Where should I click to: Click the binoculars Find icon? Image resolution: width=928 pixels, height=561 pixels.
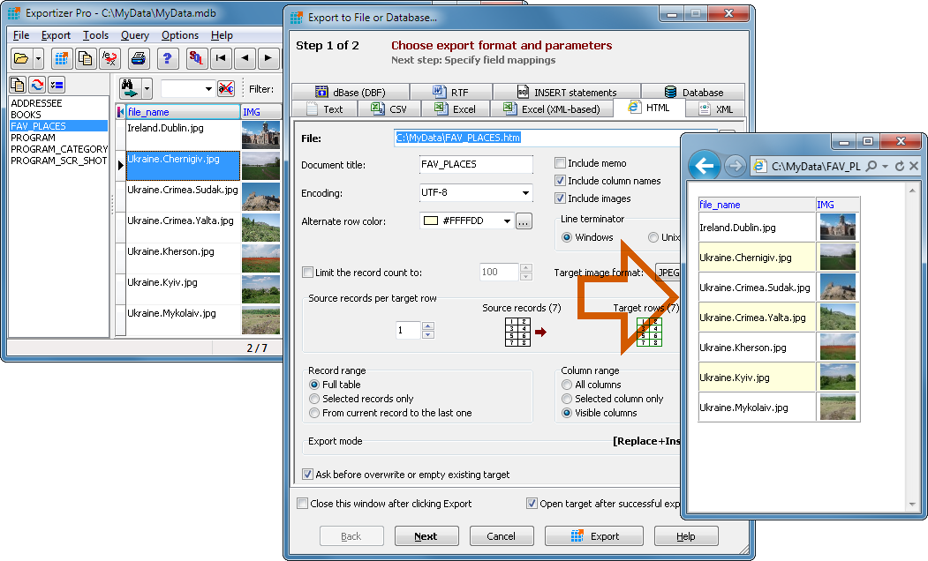[x=130, y=89]
